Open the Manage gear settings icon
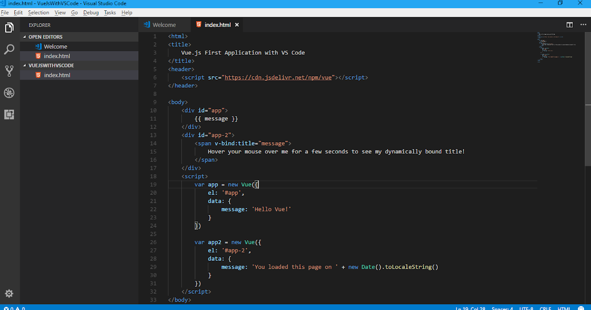The height and width of the screenshot is (310, 591). [x=9, y=294]
